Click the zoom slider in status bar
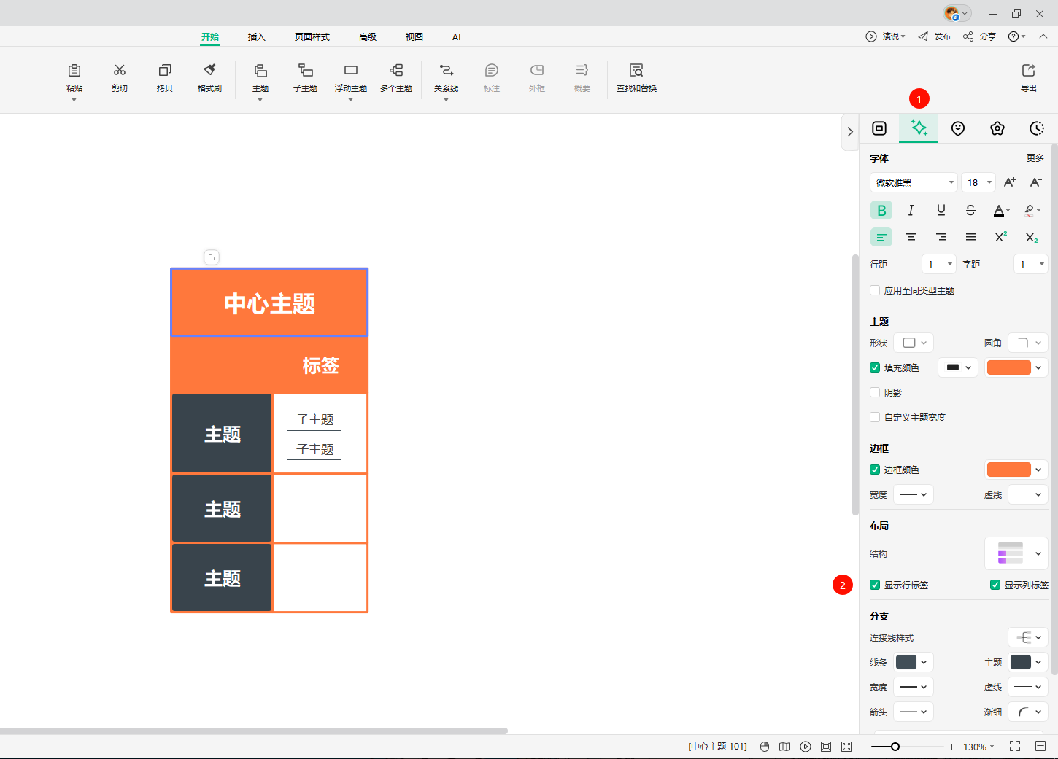 (908, 747)
